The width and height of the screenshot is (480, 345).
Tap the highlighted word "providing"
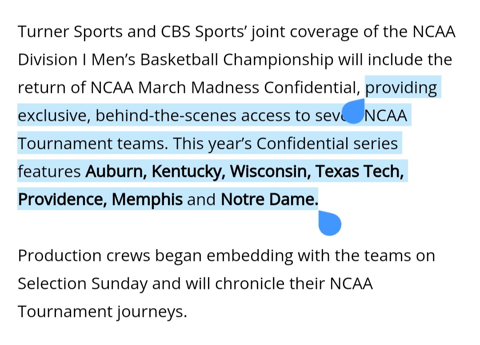[x=401, y=88]
